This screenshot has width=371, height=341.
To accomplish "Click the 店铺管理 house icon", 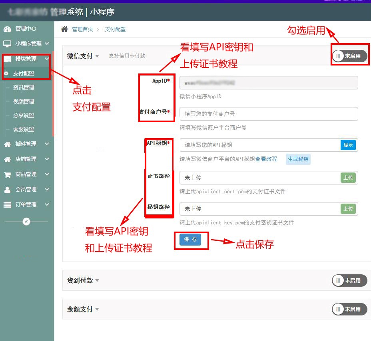I will click(7, 159).
